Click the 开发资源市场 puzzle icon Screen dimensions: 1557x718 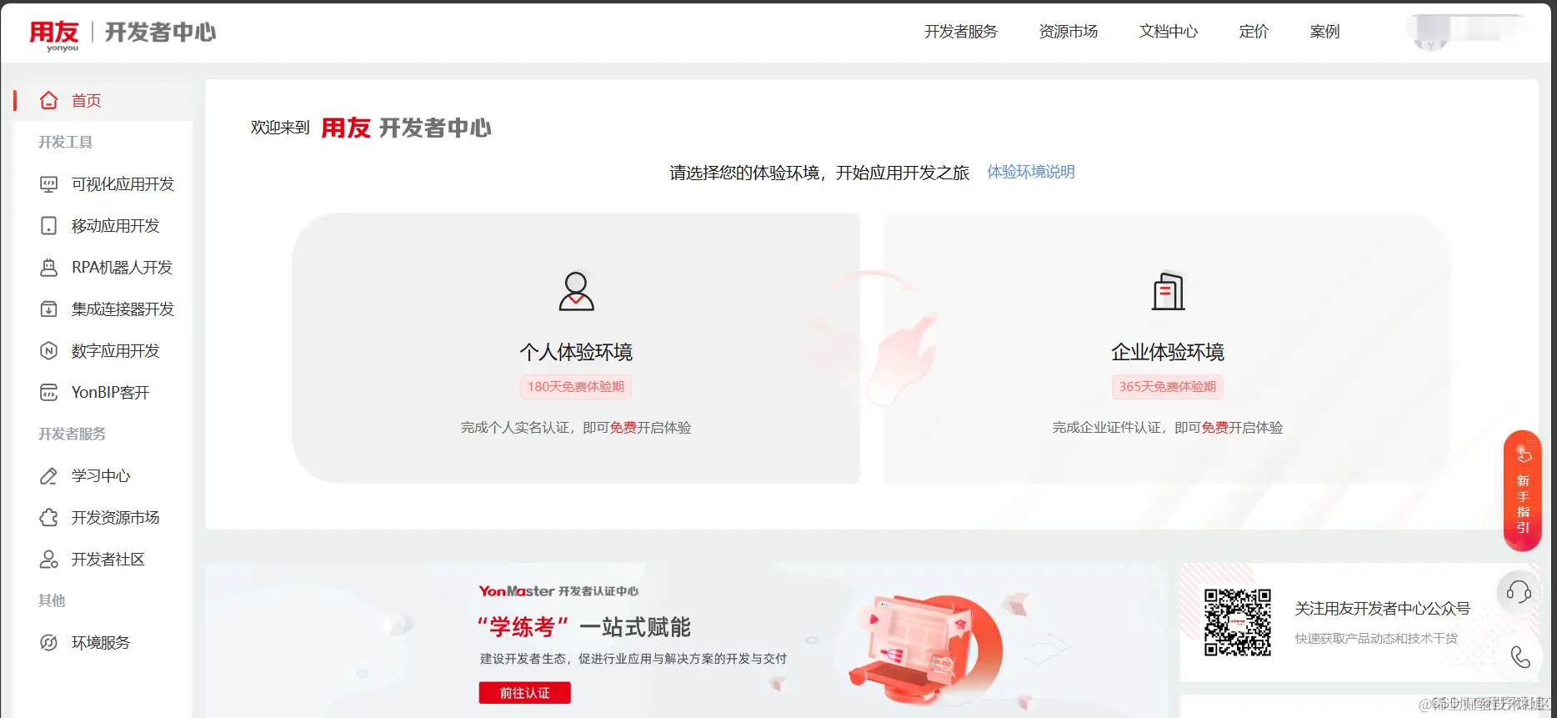click(49, 518)
